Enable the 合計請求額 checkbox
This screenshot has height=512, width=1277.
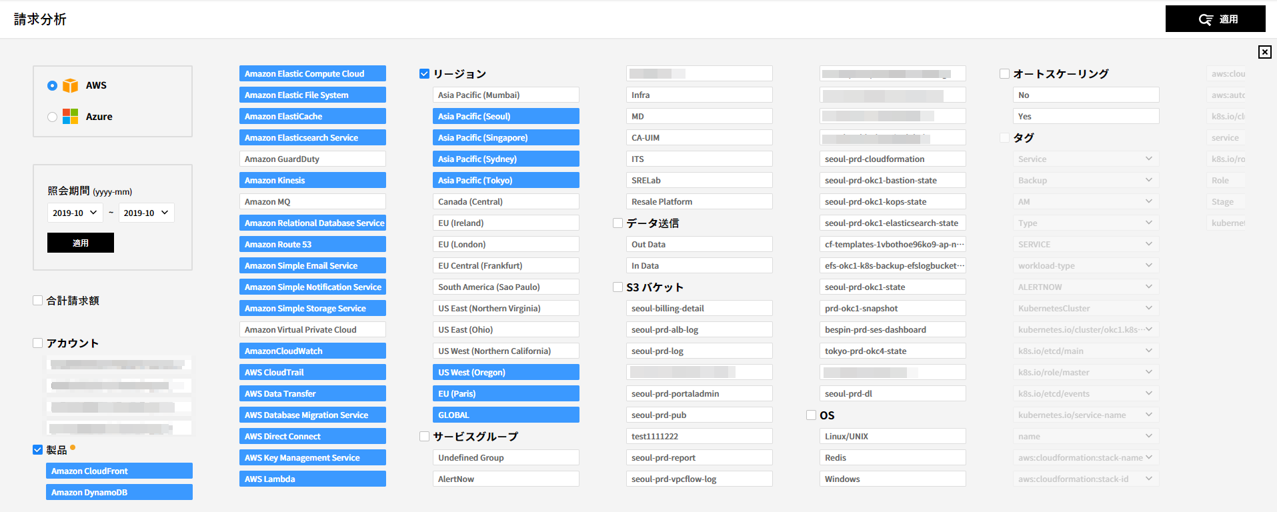click(38, 301)
